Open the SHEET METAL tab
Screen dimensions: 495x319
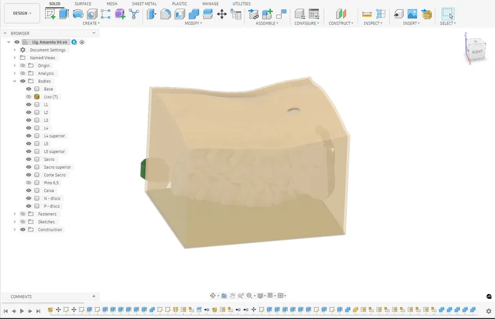(144, 3)
